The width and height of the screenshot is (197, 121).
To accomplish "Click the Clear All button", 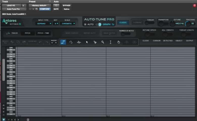I will point(32,41).
